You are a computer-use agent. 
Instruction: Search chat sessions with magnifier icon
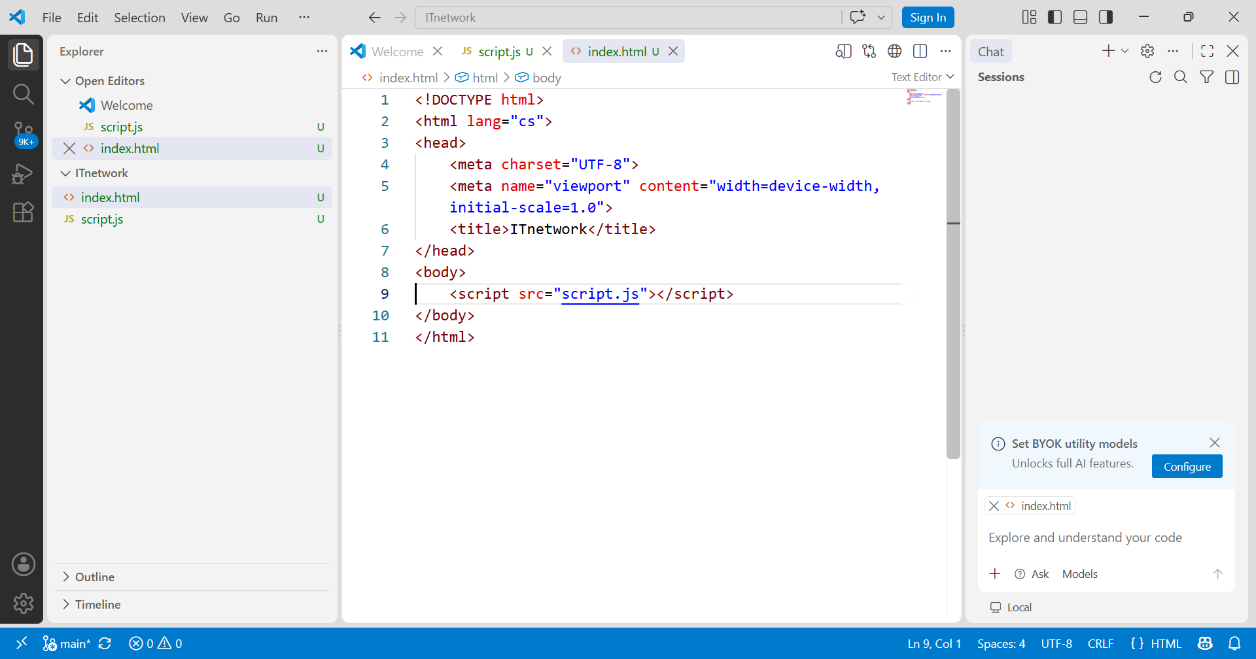[1181, 77]
